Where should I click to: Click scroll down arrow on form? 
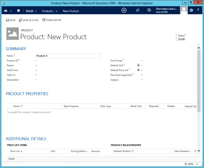pos(199,151)
